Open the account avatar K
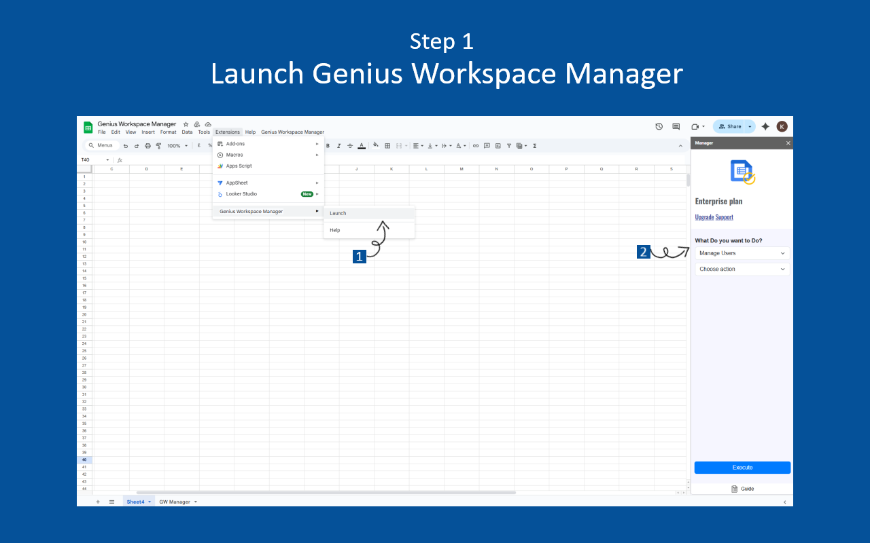This screenshot has height=543, width=870. (x=782, y=126)
